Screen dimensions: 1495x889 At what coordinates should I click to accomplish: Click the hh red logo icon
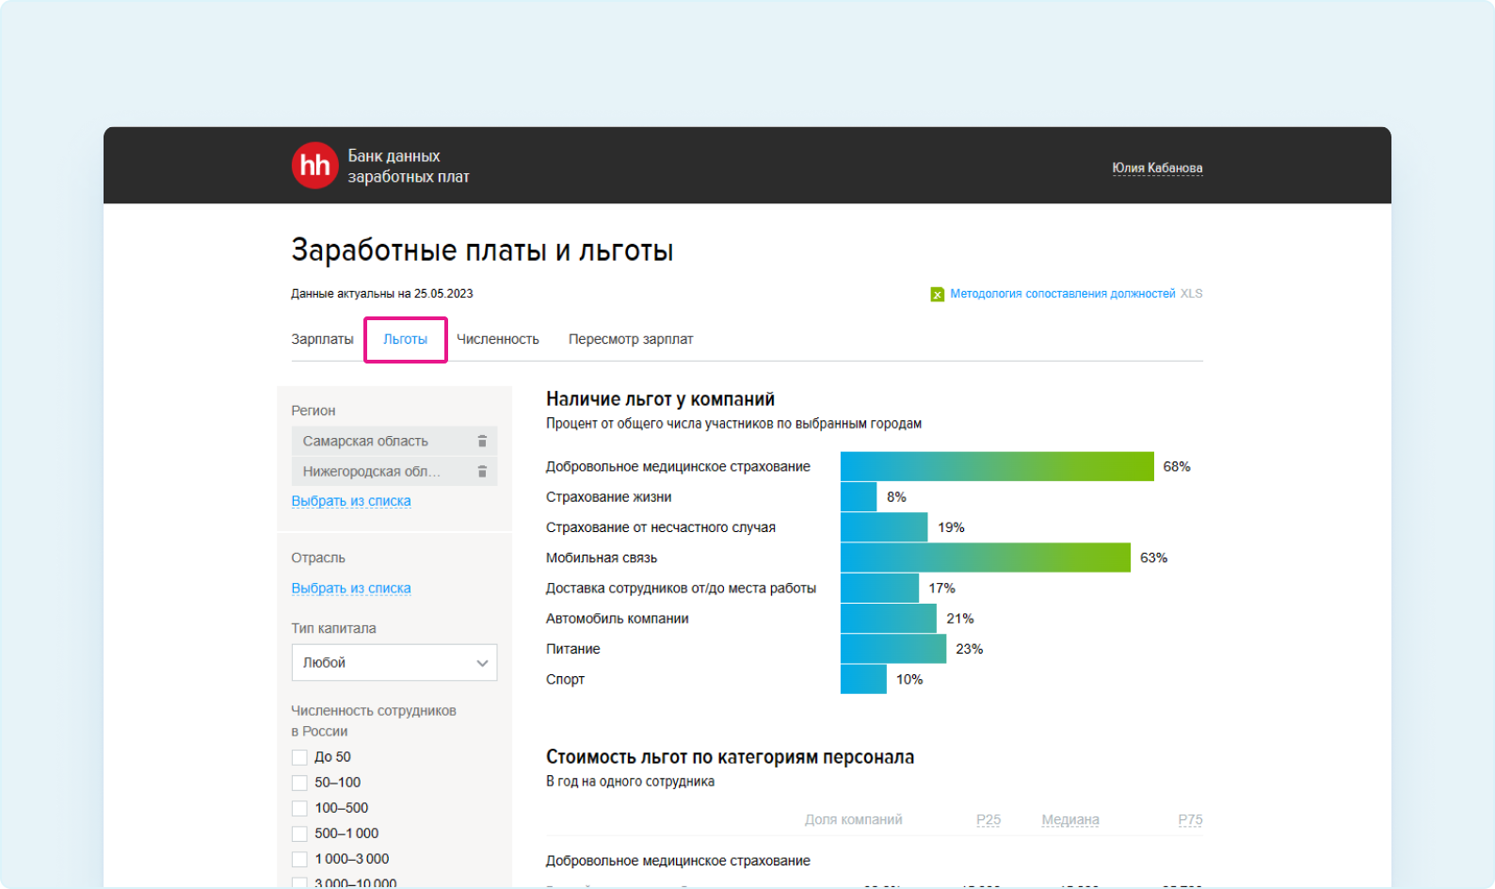tap(314, 166)
